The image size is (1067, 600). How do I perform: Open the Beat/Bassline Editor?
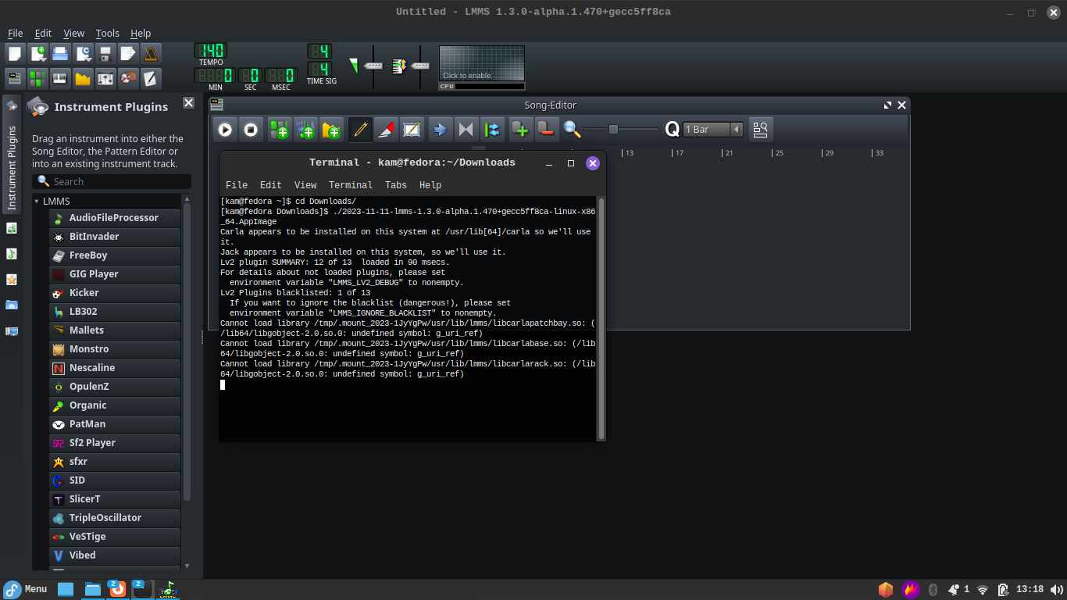[x=37, y=78]
